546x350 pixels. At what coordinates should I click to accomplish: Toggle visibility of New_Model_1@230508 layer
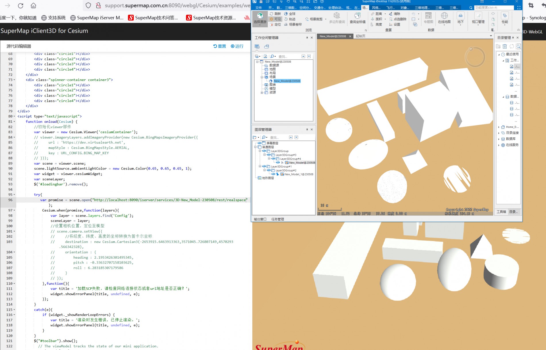click(273, 174)
